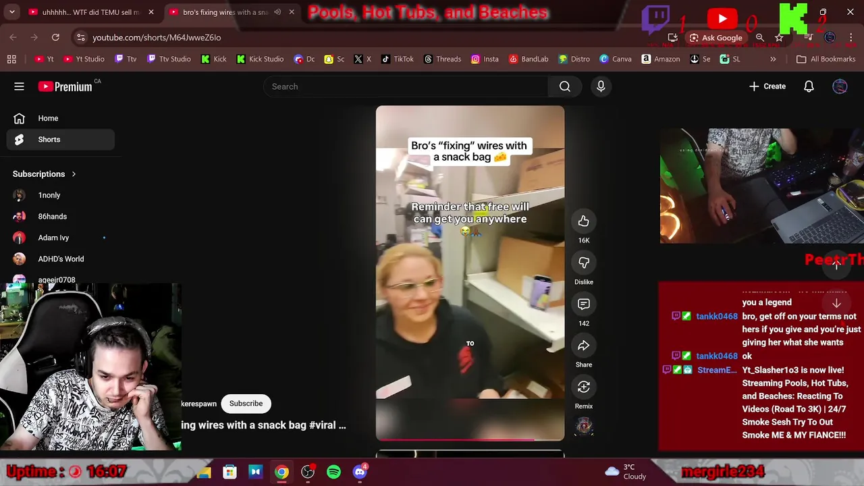
Task: Open comments showing 142
Action: pyautogui.click(x=584, y=304)
